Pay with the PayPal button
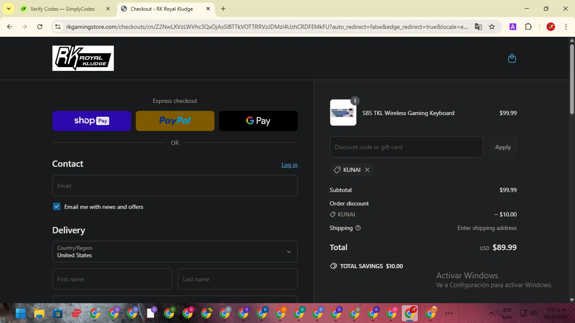 click(175, 121)
